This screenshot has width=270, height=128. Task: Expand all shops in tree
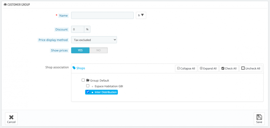(208, 68)
